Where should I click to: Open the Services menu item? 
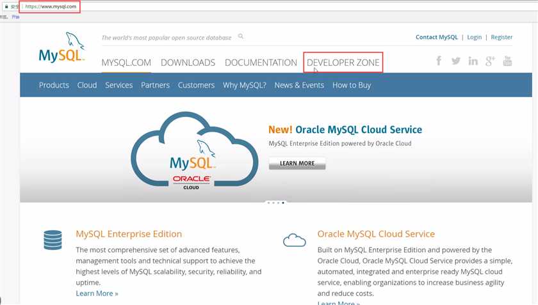(x=118, y=85)
